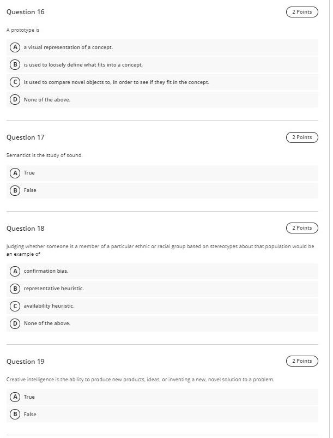The height and width of the screenshot is (438, 333).
Task: Click the Question 16 heading
Action: pyautogui.click(x=25, y=11)
